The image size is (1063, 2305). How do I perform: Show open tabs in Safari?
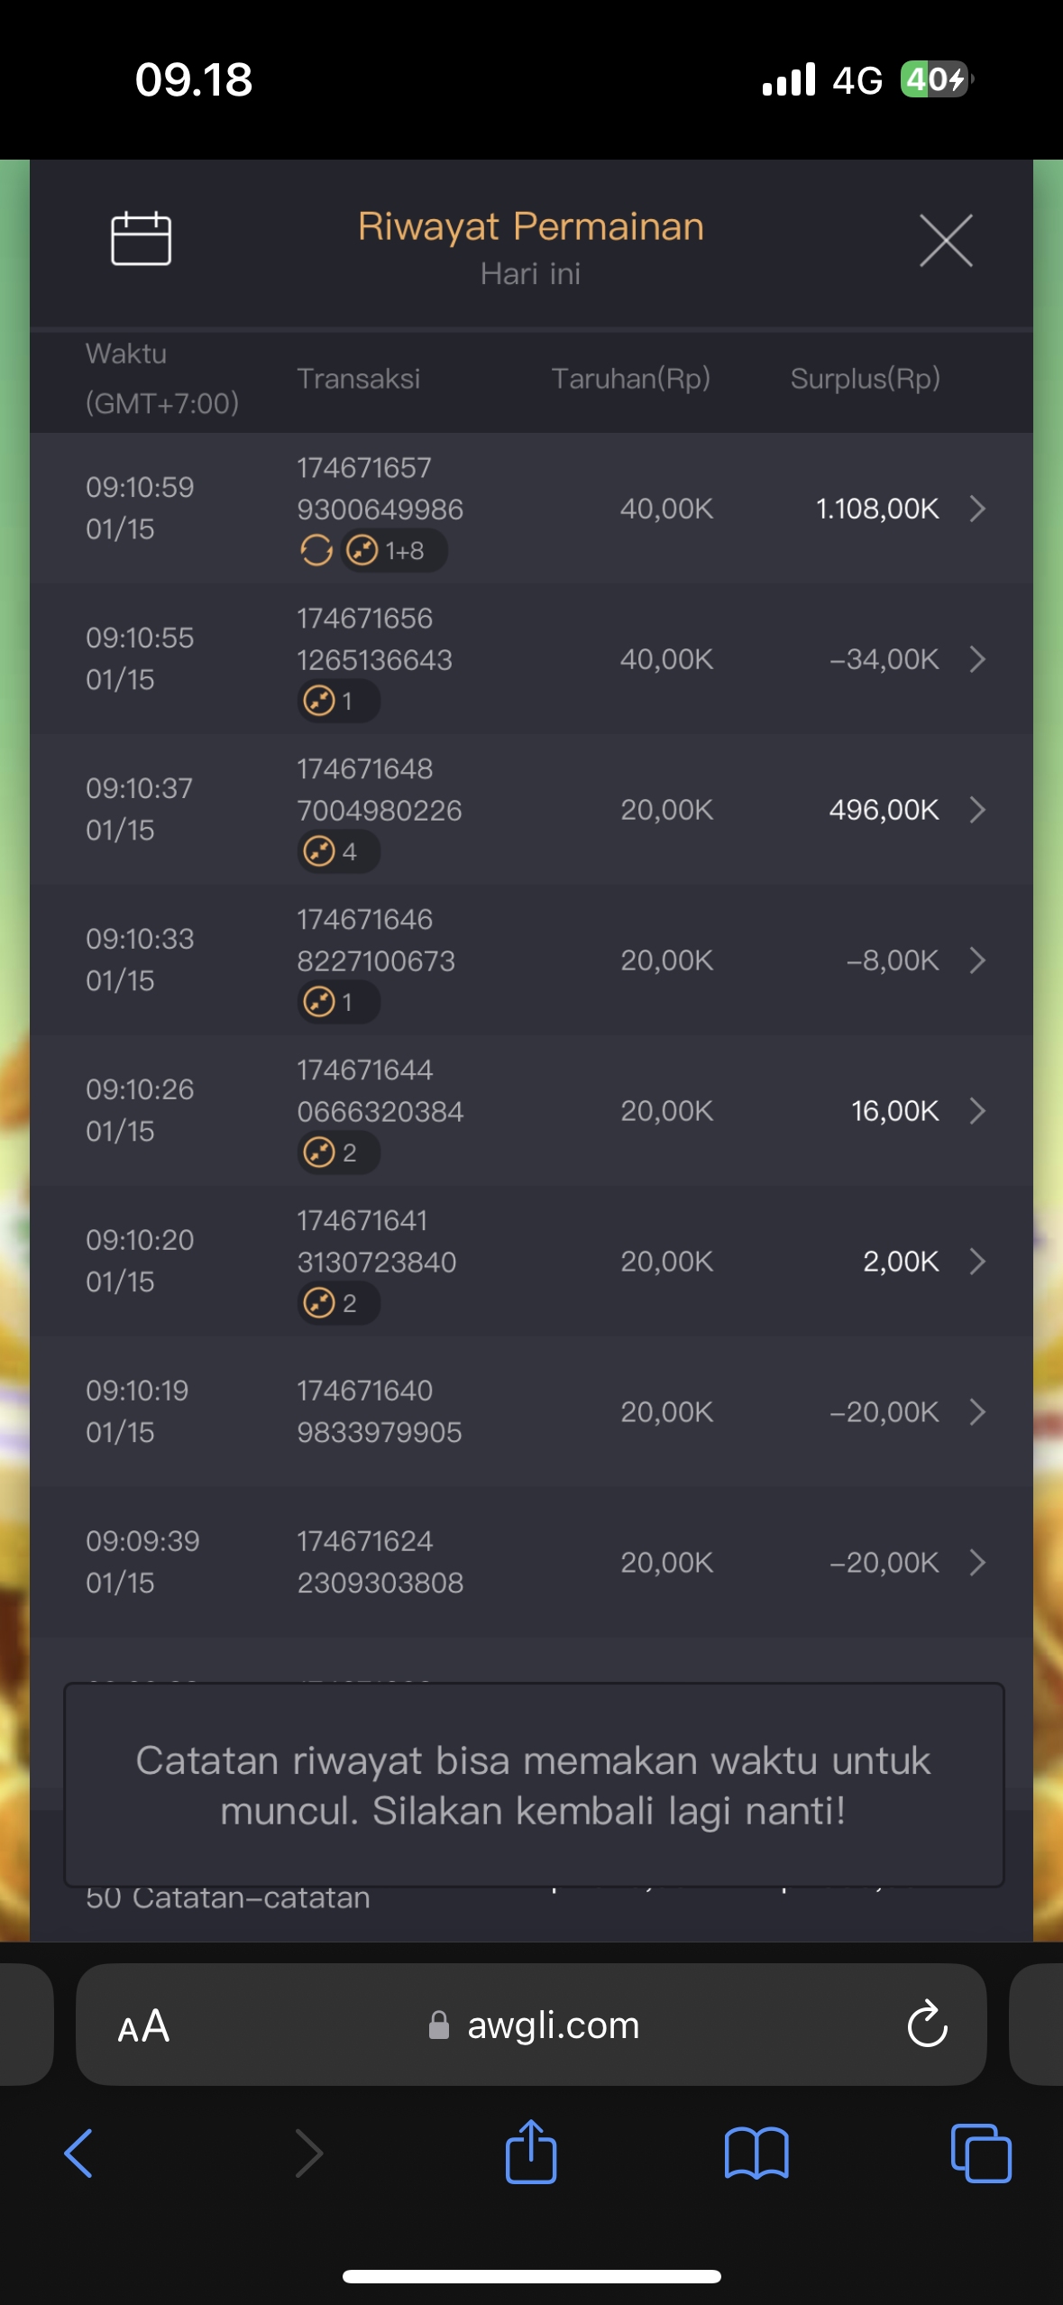[981, 2153]
